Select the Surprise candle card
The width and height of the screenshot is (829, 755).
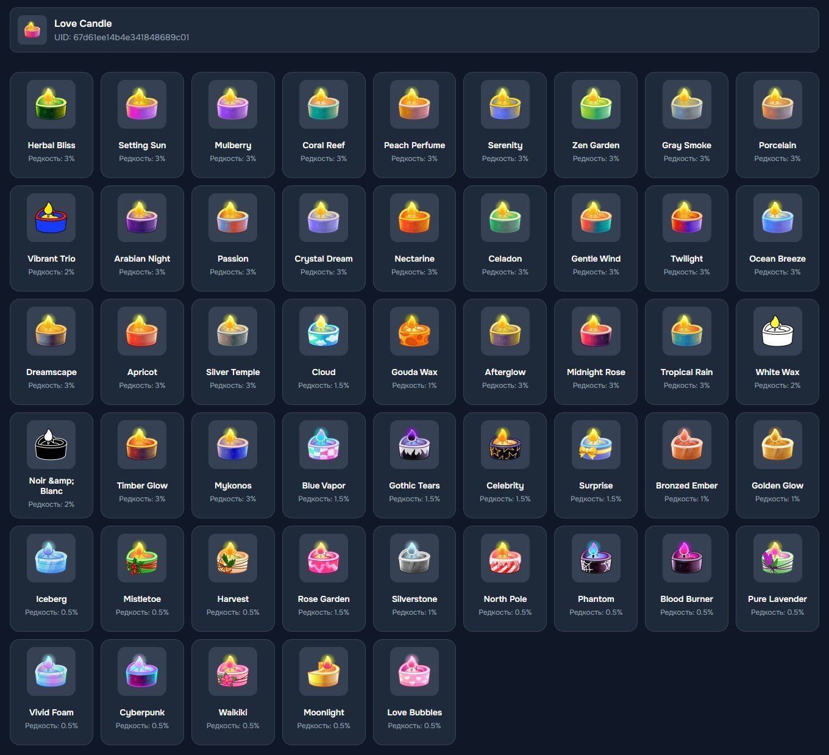(596, 465)
